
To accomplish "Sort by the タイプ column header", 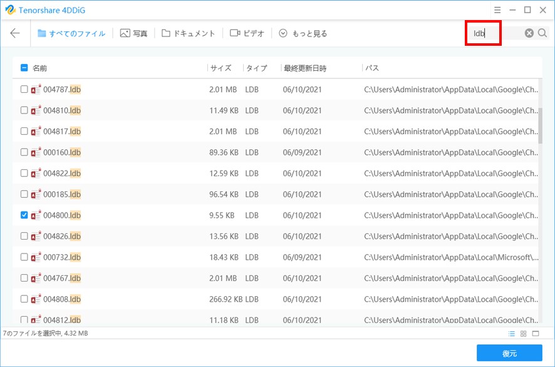I will [x=257, y=68].
